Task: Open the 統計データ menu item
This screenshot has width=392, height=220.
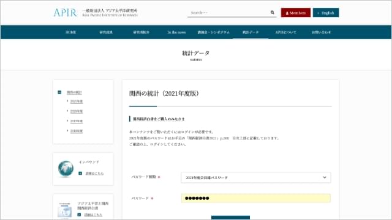Action: (x=251, y=32)
